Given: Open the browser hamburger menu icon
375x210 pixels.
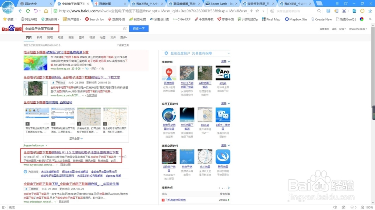Looking at the screenshot, I should pyautogui.click(x=337, y=4).
